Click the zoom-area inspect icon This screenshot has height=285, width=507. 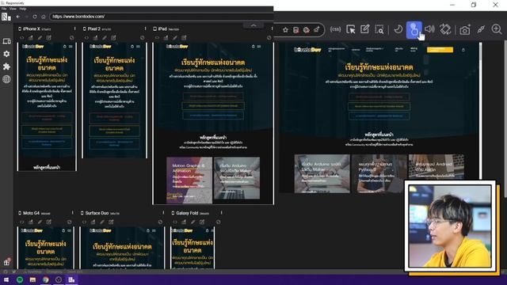pyautogui.click(x=379, y=29)
